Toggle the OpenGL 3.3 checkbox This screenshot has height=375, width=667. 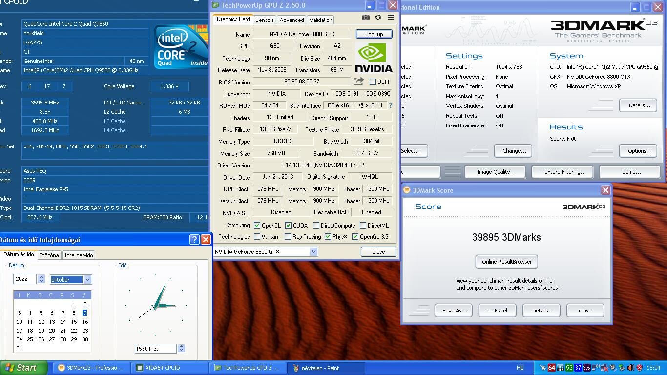[x=355, y=236]
